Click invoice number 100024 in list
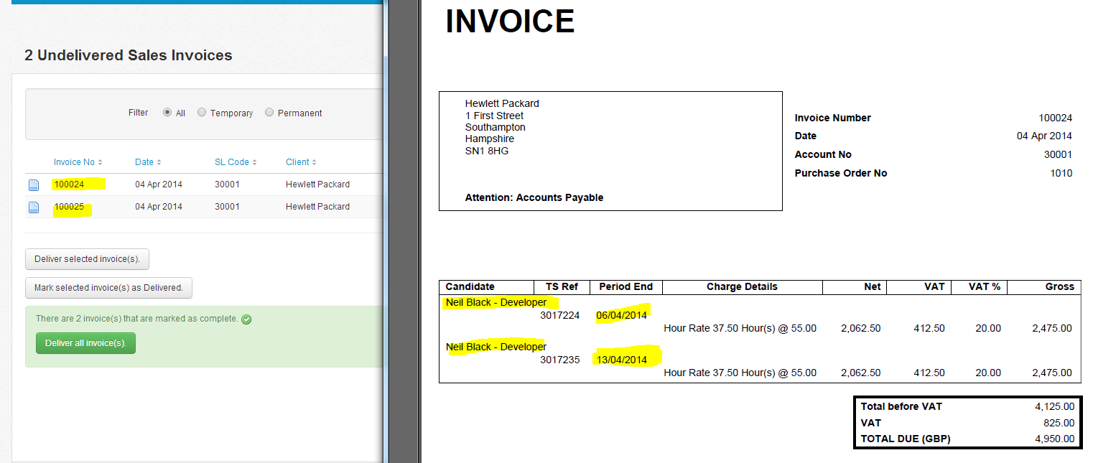This screenshot has height=463, width=1093. point(69,184)
